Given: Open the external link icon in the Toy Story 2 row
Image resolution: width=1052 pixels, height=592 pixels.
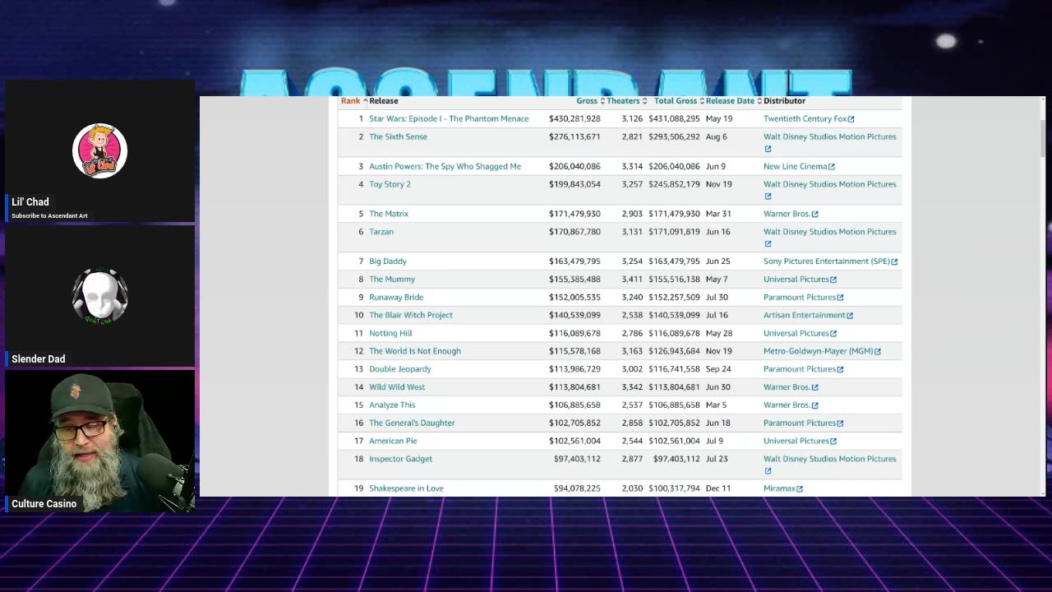Looking at the screenshot, I should [x=768, y=197].
